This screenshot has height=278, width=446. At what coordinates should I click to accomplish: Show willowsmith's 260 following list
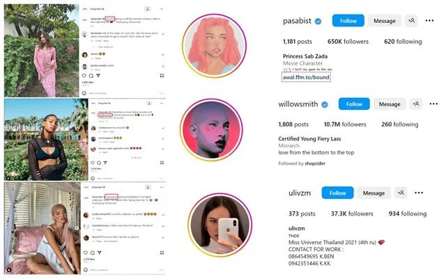(x=399, y=124)
